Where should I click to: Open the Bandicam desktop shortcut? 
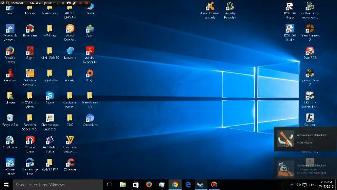[x=30, y=31]
